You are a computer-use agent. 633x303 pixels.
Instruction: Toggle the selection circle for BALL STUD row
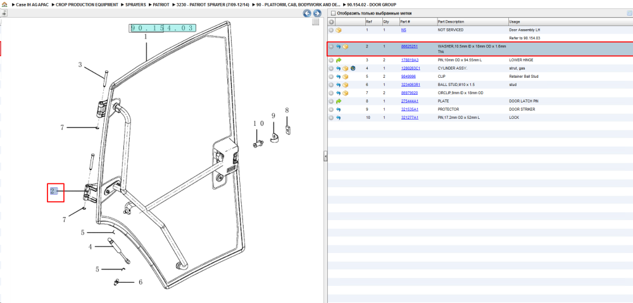tap(331, 85)
